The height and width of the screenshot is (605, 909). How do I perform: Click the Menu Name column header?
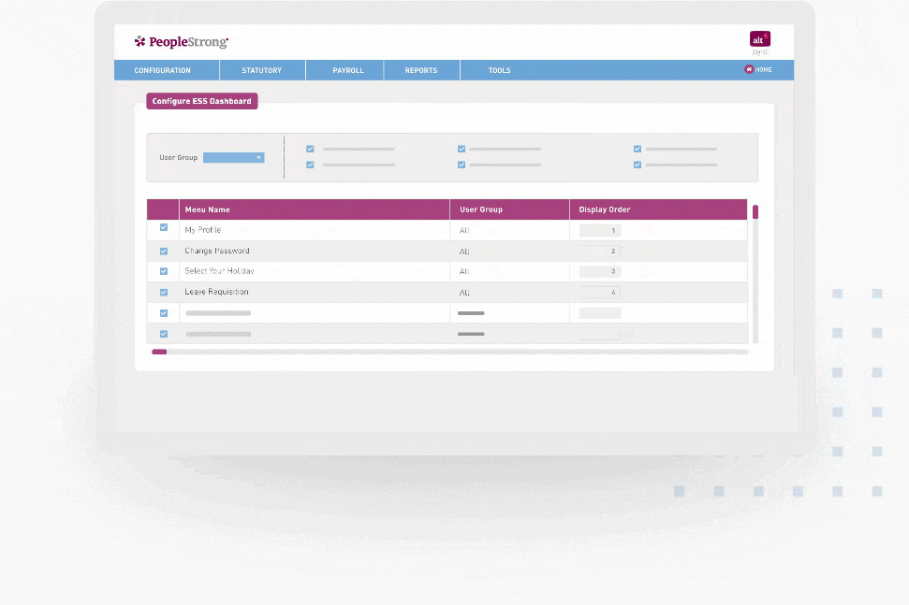pos(207,209)
